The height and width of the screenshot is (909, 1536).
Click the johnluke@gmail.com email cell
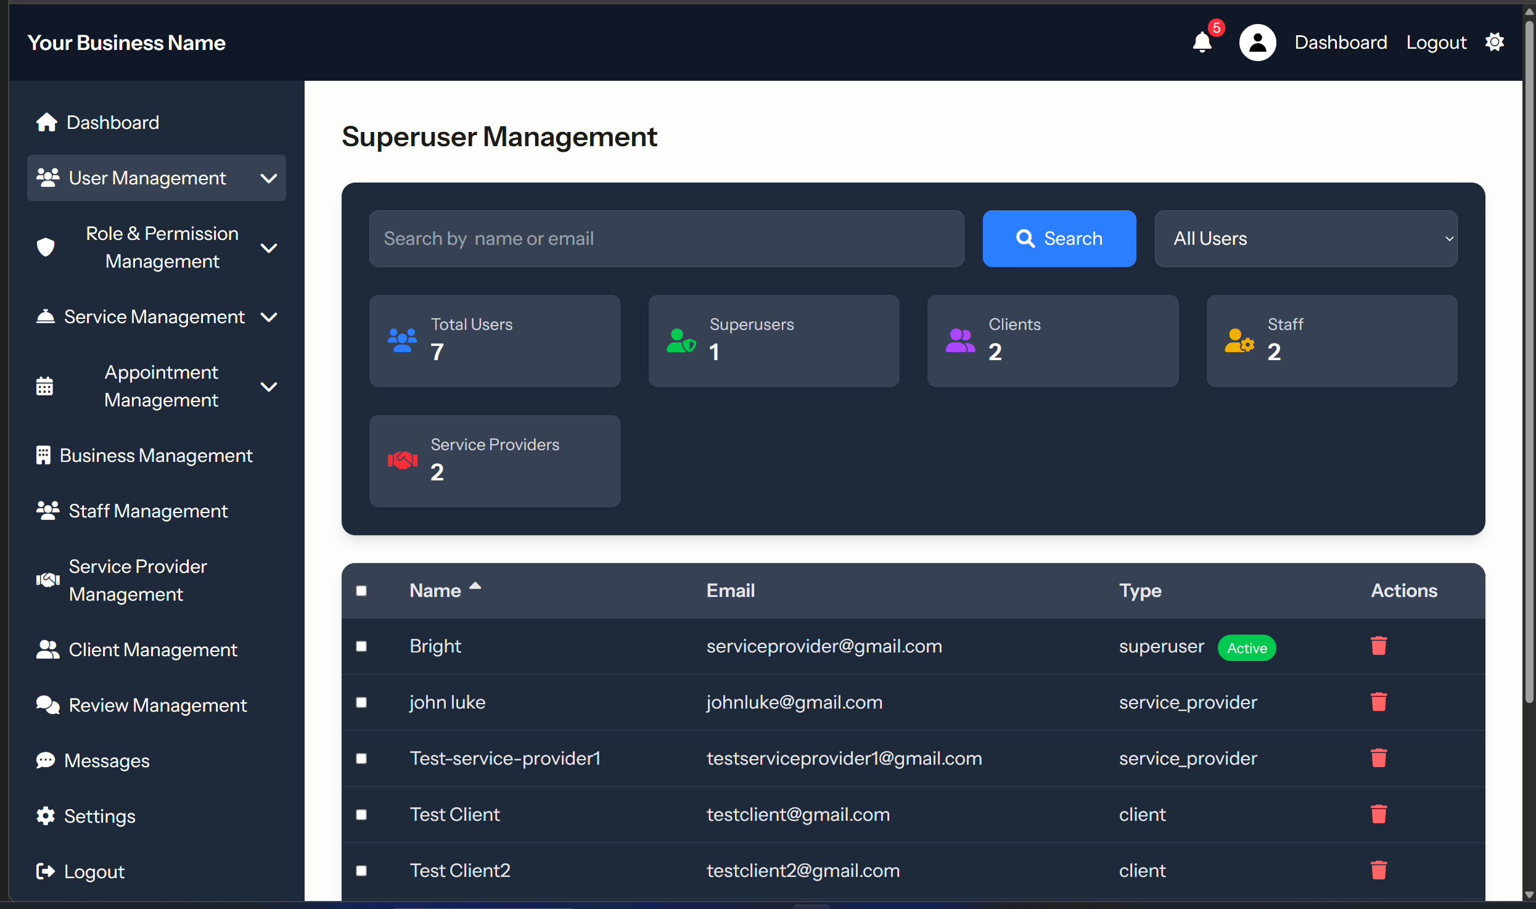[794, 702]
